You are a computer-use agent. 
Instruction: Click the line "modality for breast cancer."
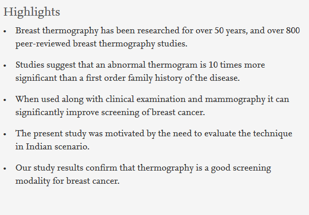pos(68,181)
